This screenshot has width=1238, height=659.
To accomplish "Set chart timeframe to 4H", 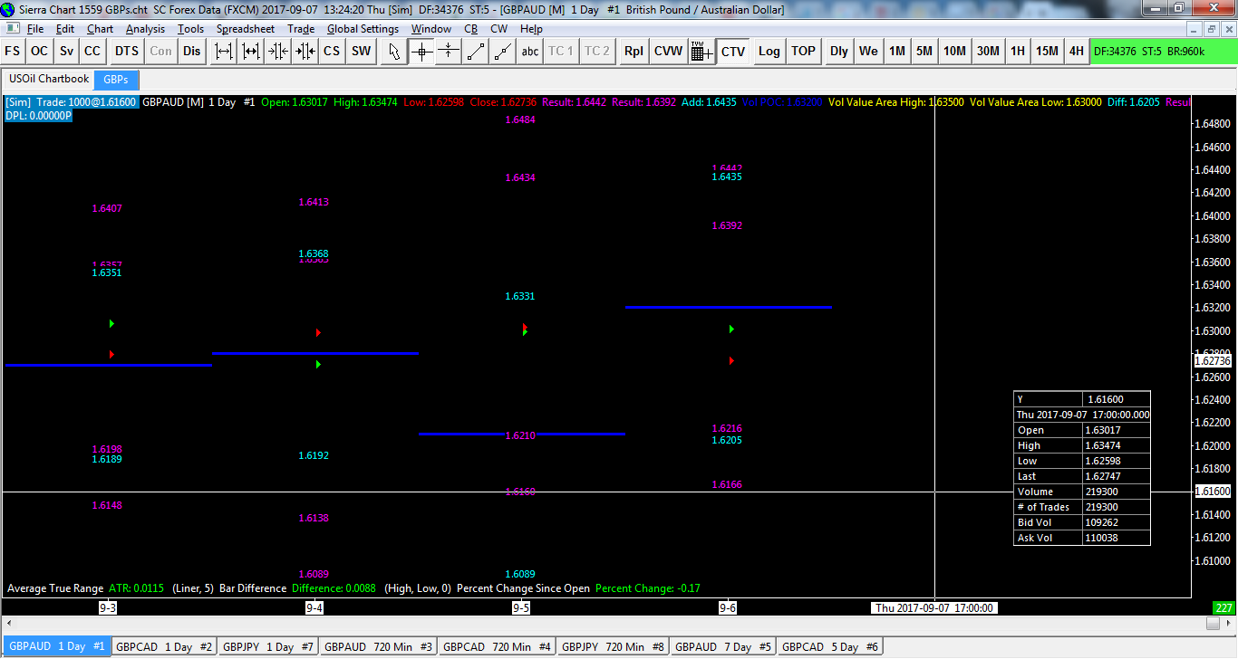I will pos(1076,51).
